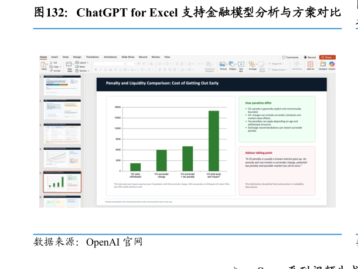Open the Animations tab
Viewport: 358px width, 269px height.
110,57
